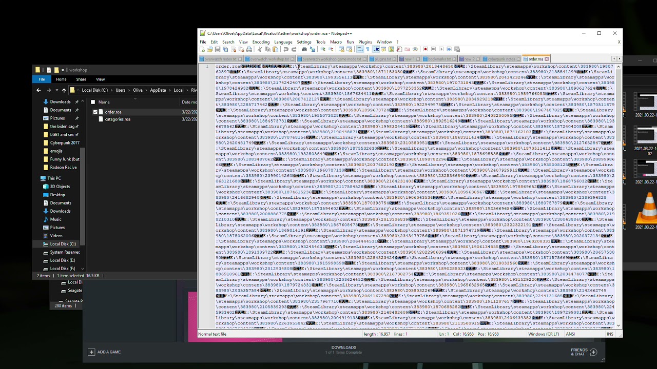Open the Plugins menu
The height and width of the screenshot is (369, 657).
coord(365,42)
